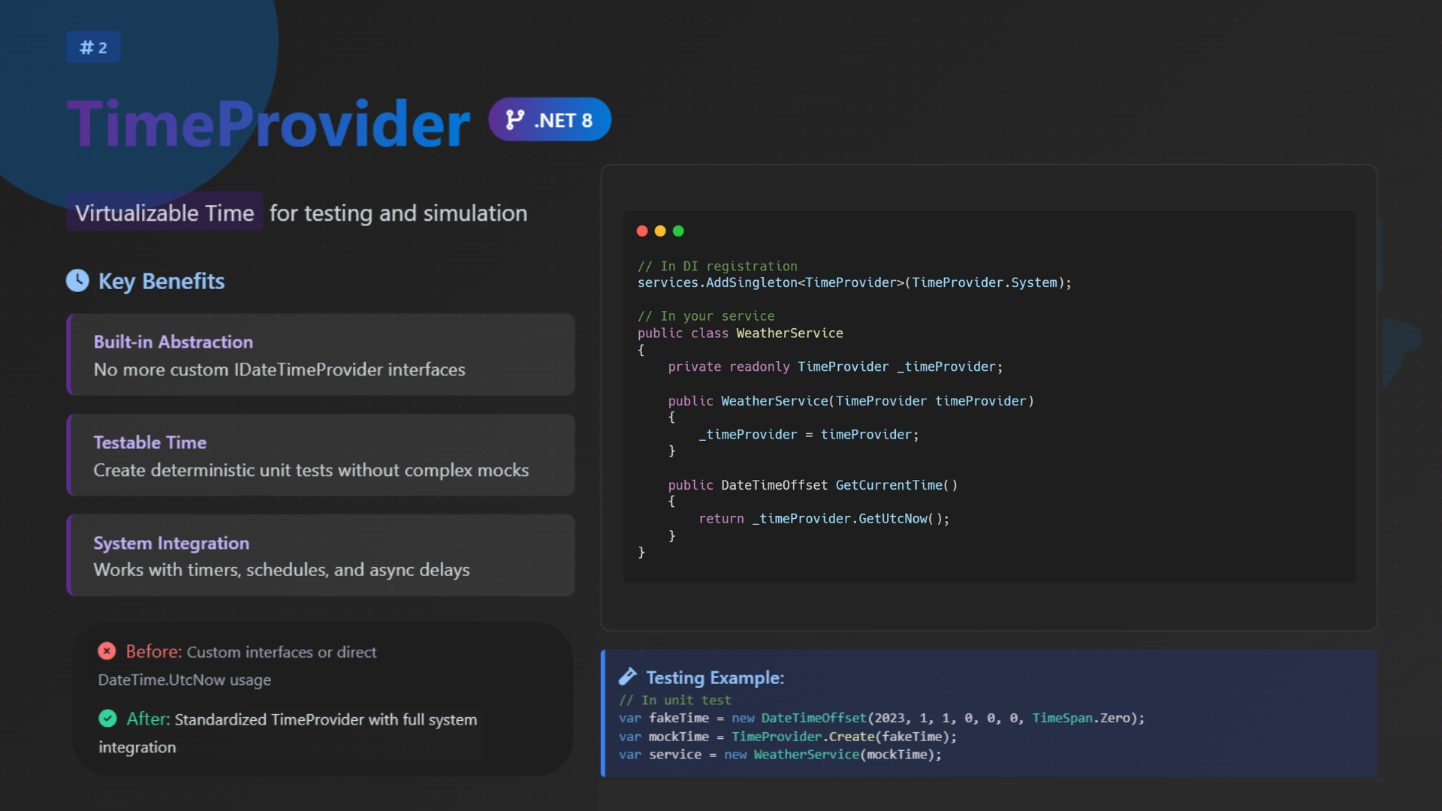Click the 'public class WeatherService' line
1442x811 pixels.
click(x=741, y=333)
